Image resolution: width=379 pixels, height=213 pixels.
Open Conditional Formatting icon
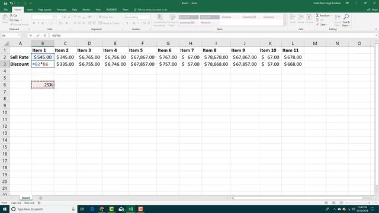point(160,17)
